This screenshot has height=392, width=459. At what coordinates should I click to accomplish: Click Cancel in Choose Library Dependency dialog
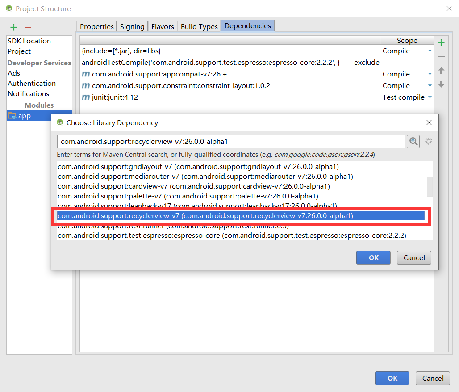(x=414, y=257)
